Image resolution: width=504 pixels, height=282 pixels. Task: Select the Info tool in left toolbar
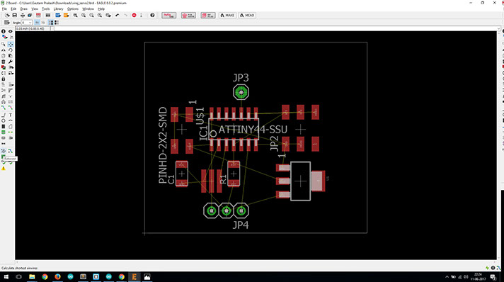pyautogui.click(x=4, y=31)
